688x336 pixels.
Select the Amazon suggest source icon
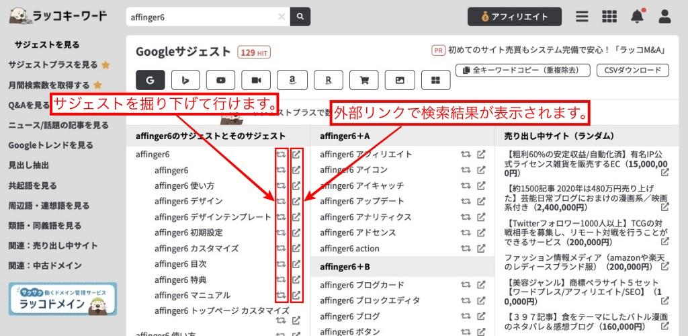tap(292, 80)
